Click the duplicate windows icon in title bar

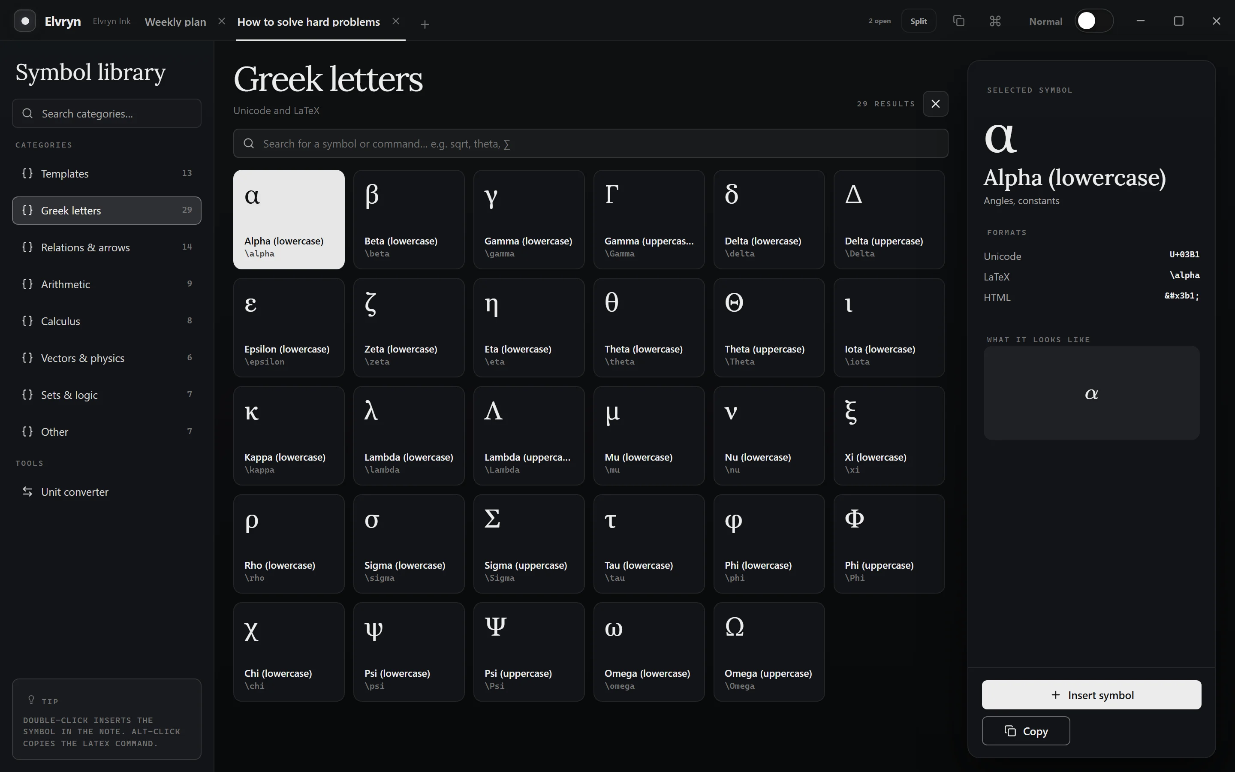click(x=959, y=21)
